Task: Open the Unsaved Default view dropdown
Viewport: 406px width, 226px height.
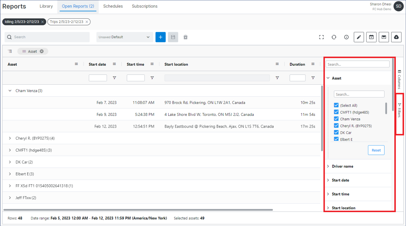Action: 125,37
